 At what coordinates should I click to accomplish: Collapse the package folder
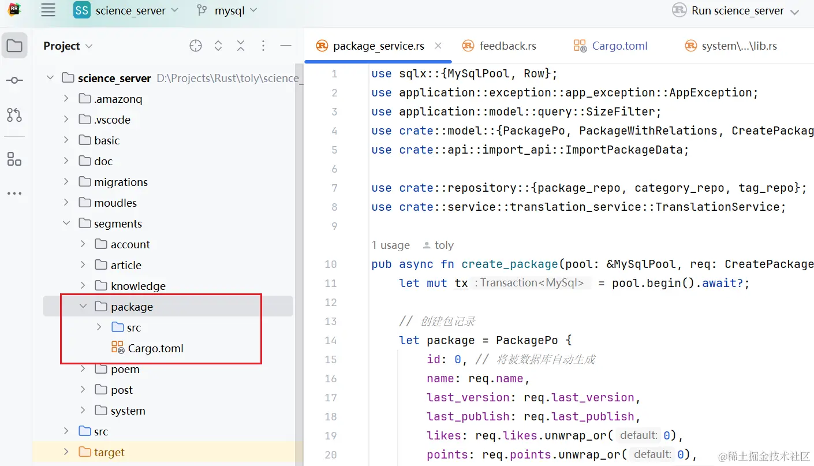(83, 307)
